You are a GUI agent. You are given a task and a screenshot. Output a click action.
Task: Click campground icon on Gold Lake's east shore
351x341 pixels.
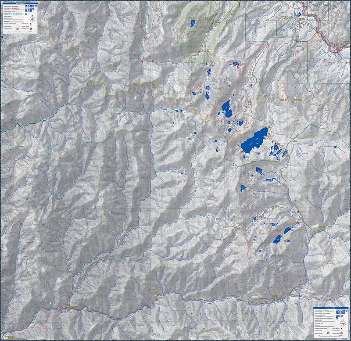click(269, 134)
